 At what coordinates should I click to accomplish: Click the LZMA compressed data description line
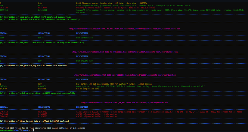pyautogui.click(x=134, y=5)
